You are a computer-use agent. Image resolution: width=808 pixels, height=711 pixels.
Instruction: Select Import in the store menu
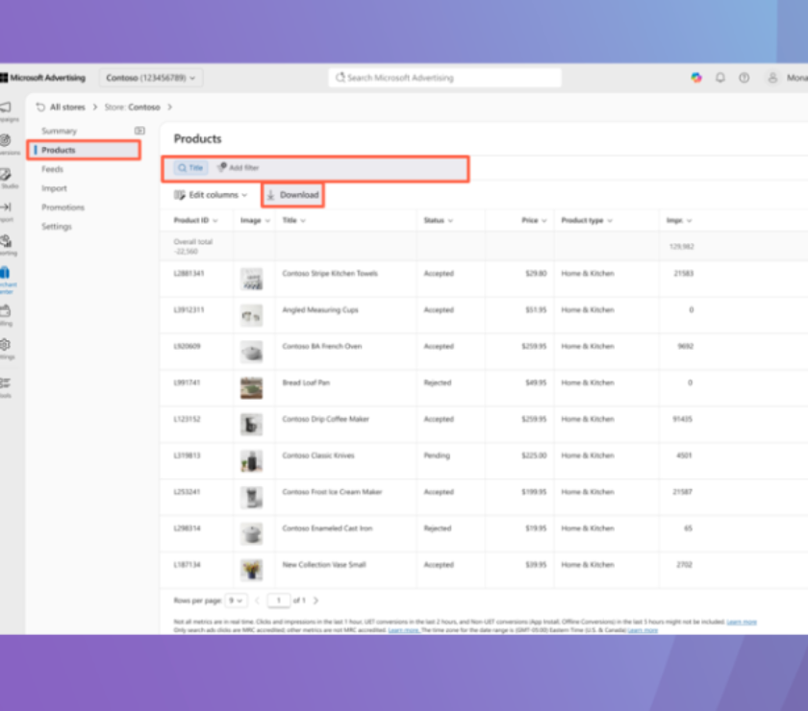tap(54, 188)
